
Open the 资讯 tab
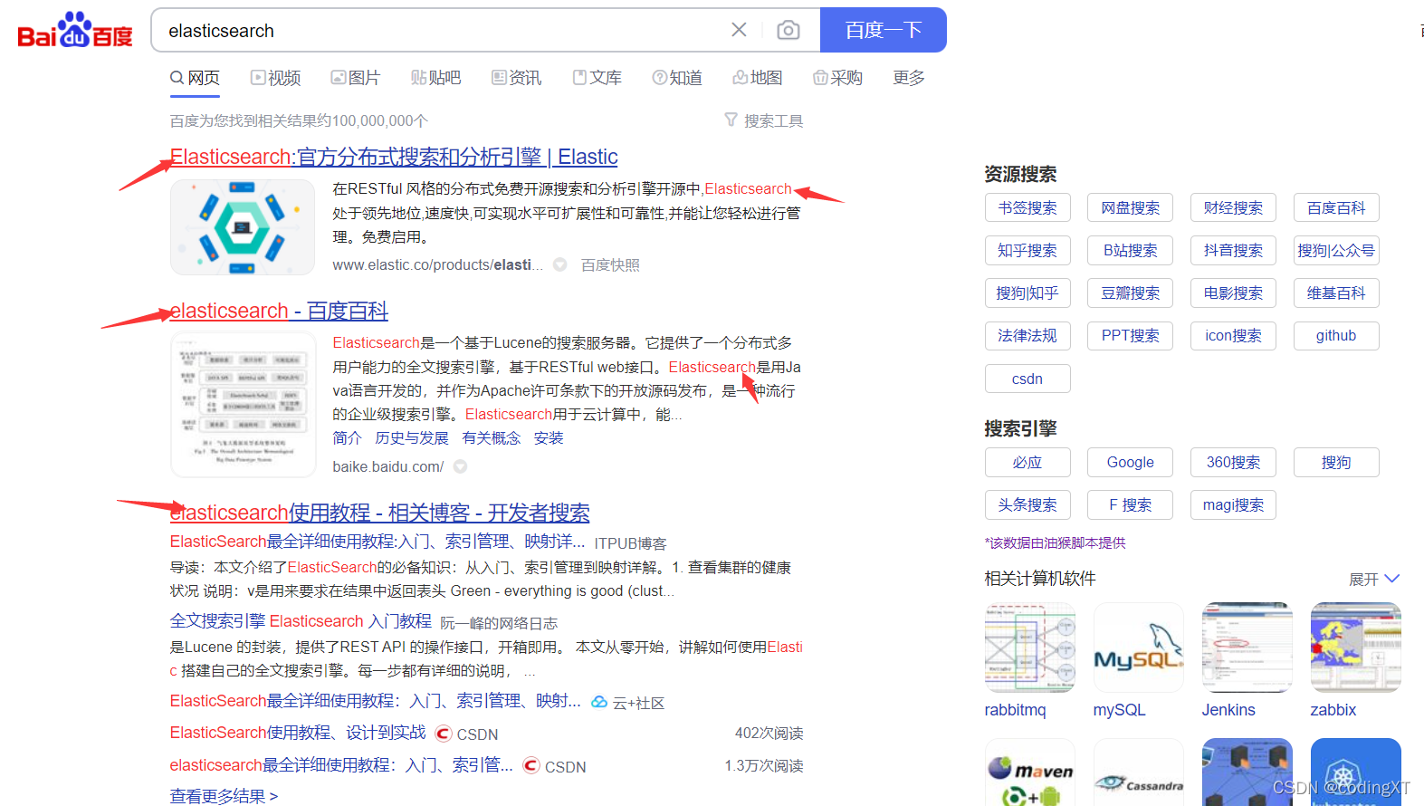[516, 78]
